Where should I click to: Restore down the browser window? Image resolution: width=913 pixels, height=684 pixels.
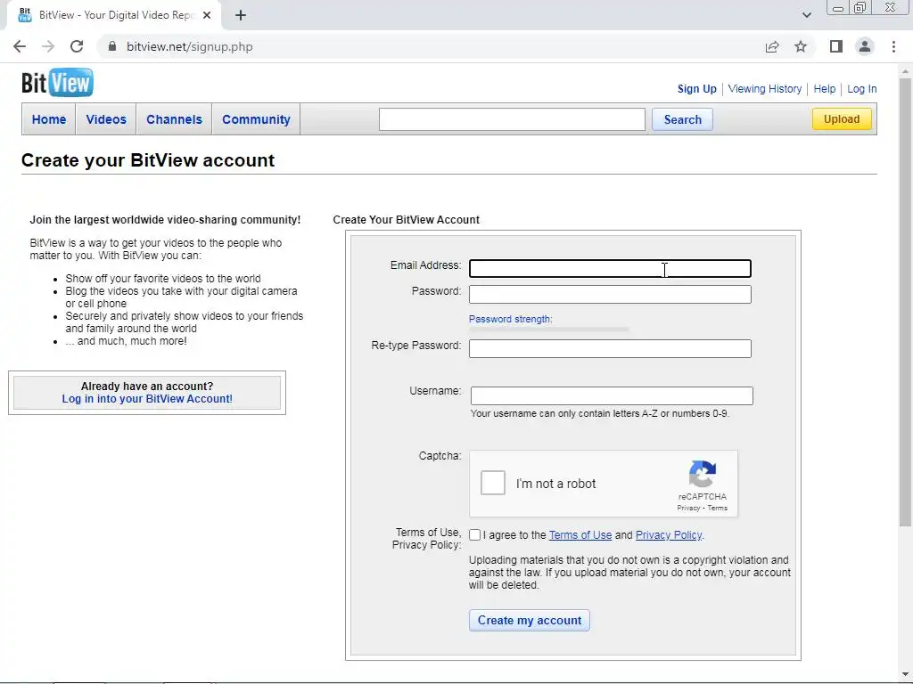click(x=860, y=7)
